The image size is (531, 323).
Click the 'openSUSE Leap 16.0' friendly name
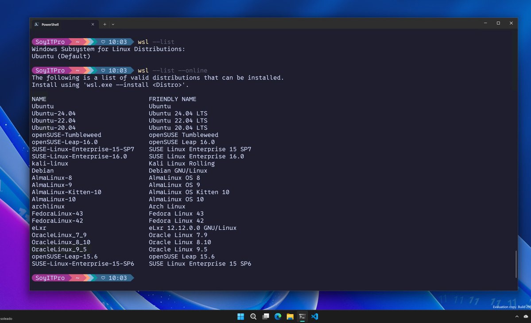pyautogui.click(x=182, y=142)
